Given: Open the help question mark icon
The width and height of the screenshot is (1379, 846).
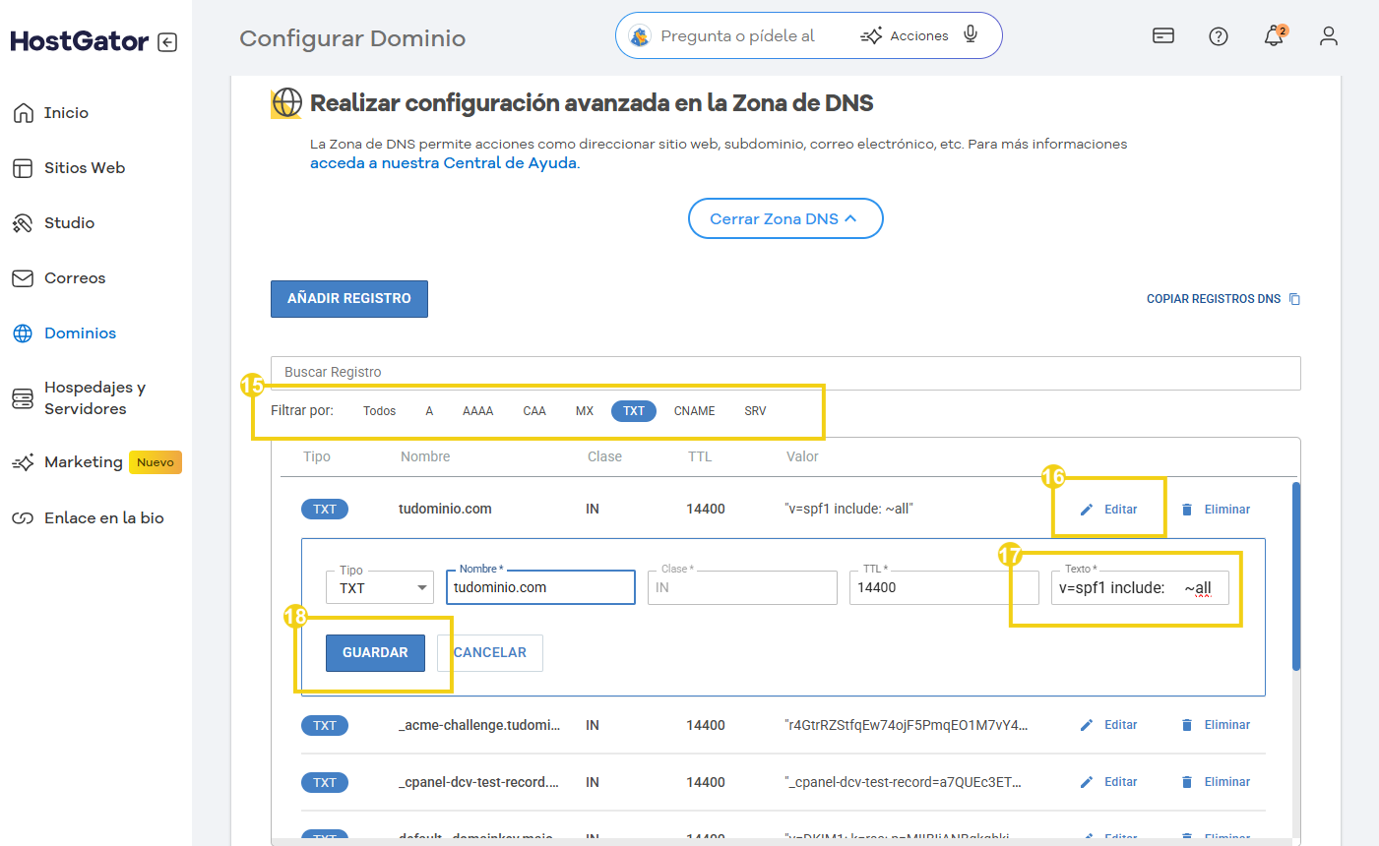Looking at the screenshot, I should (1219, 36).
